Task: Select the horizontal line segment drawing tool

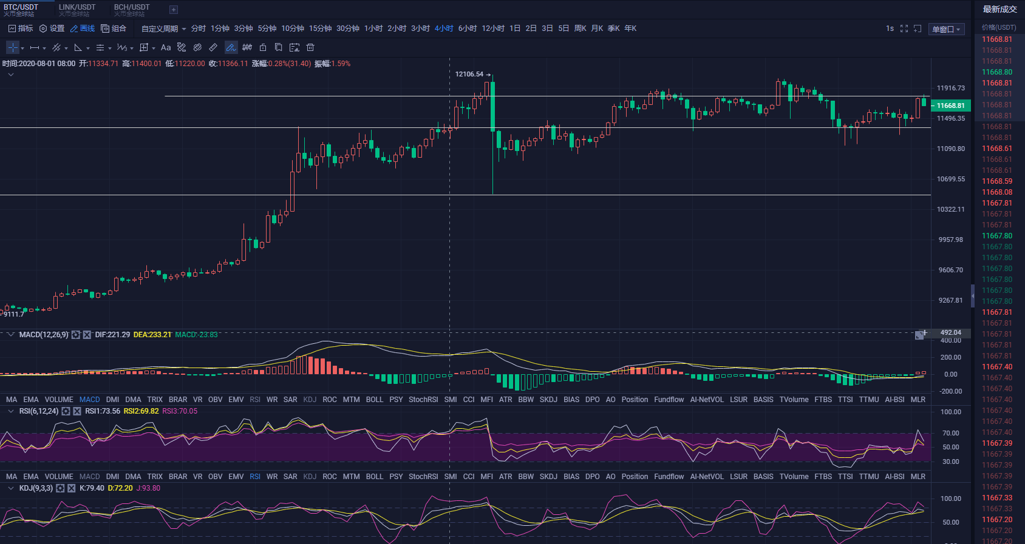Action: (x=35, y=48)
